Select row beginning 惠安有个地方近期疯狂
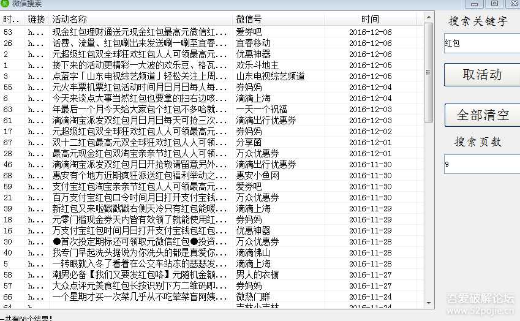The image size is (520, 321). click(x=213, y=175)
